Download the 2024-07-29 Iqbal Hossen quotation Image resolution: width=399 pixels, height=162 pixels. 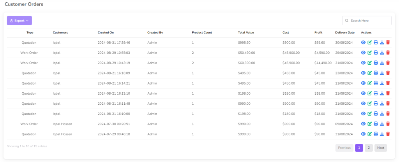tap(382, 134)
